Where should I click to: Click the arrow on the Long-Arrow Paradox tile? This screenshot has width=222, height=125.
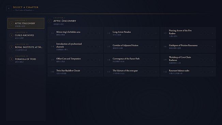point(156,33)
